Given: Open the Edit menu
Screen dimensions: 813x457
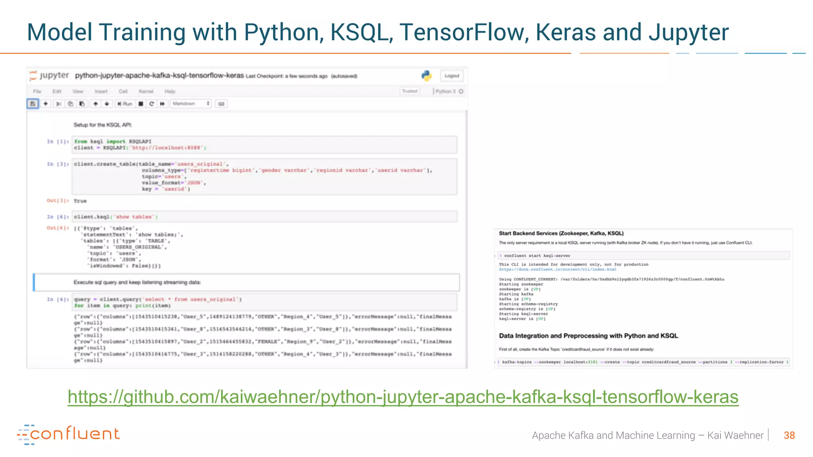Looking at the screenshot, I should pyautogui.click(x=57, y=91).
